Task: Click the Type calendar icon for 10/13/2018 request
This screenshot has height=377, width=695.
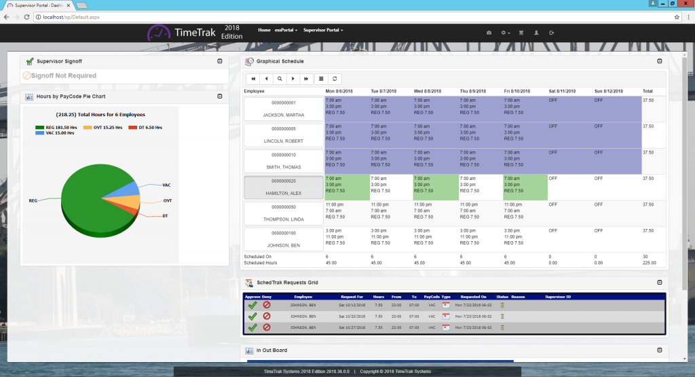Action: [446, 305]
